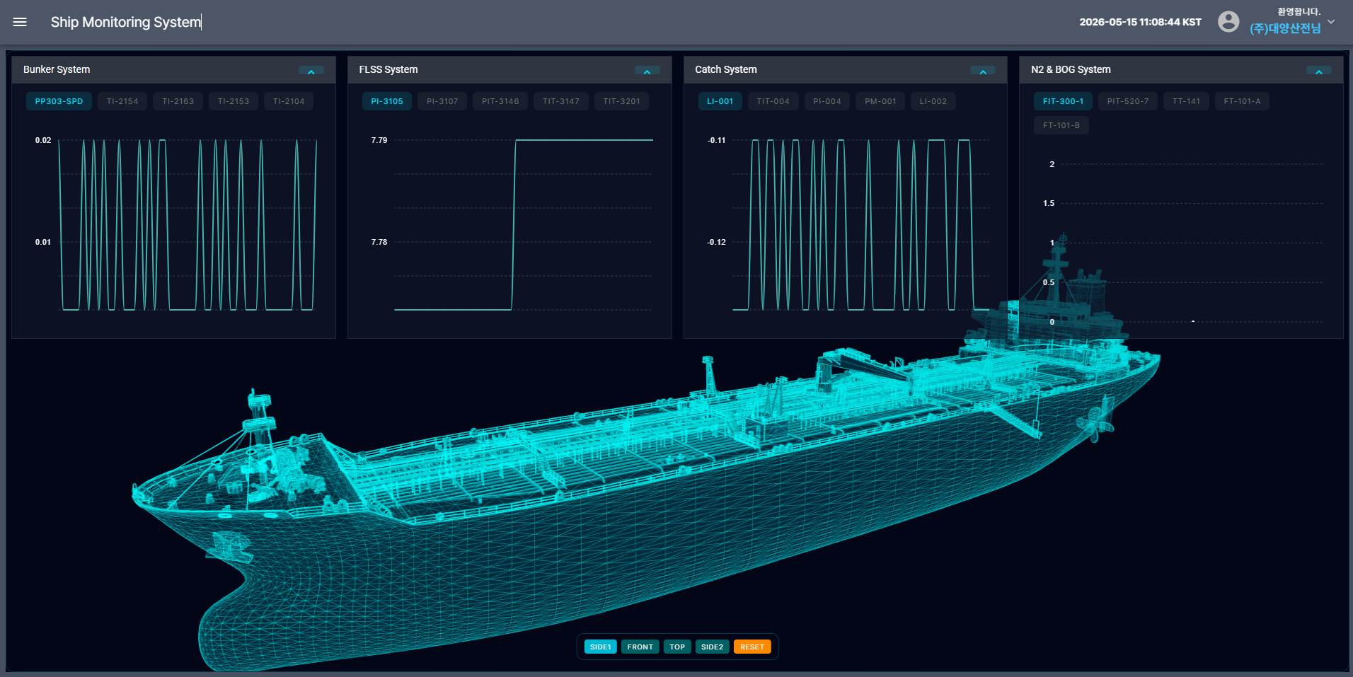Viewport: 1353px width, 677px height.
Task: Click the Ship Monitoring System title
Action: tap(126, 22)
